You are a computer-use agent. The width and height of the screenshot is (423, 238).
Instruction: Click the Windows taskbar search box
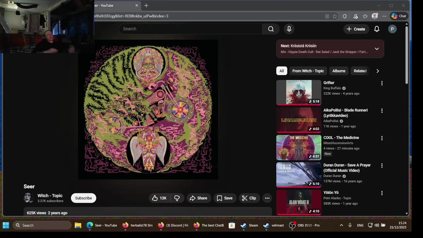click(42, 225)
